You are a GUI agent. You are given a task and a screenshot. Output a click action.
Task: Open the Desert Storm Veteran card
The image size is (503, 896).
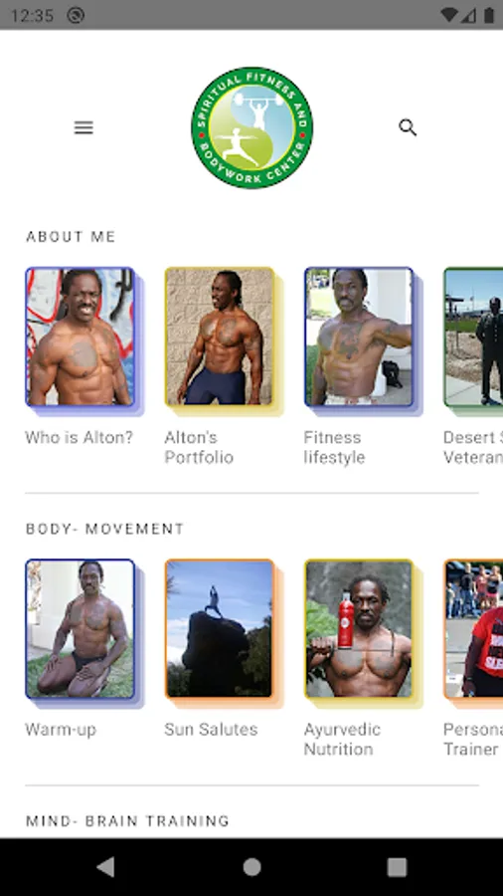[x=473, y=337]
